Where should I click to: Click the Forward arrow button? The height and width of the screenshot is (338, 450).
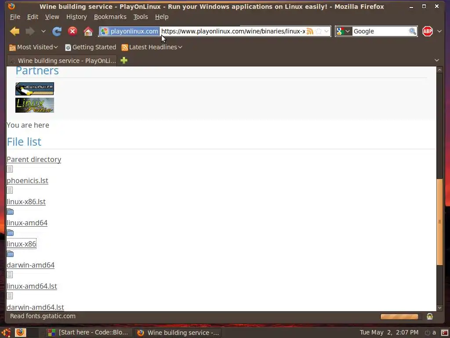click(30, 31)
